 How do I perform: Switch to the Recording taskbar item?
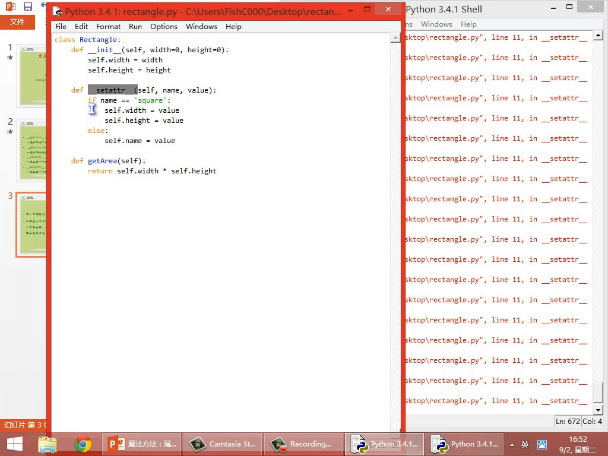click(x=303, y=444)
